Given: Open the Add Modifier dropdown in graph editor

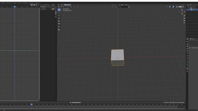Looking at the screenshot, I should tap(46, 9).
